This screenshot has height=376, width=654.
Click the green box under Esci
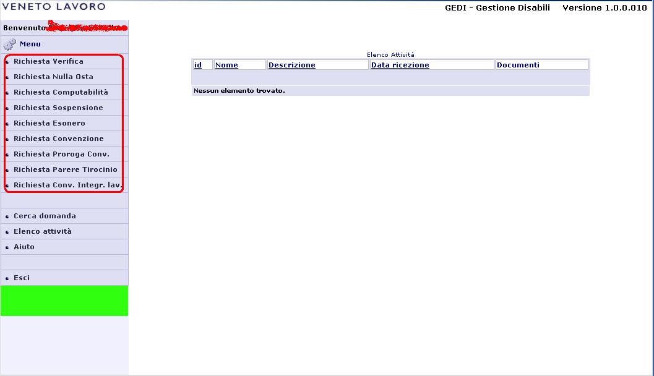coord(64,301)
